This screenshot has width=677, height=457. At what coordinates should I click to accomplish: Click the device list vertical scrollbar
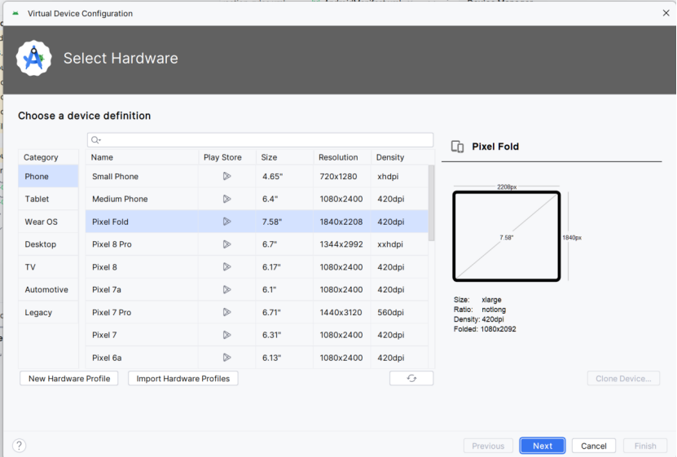click(431, 203)
